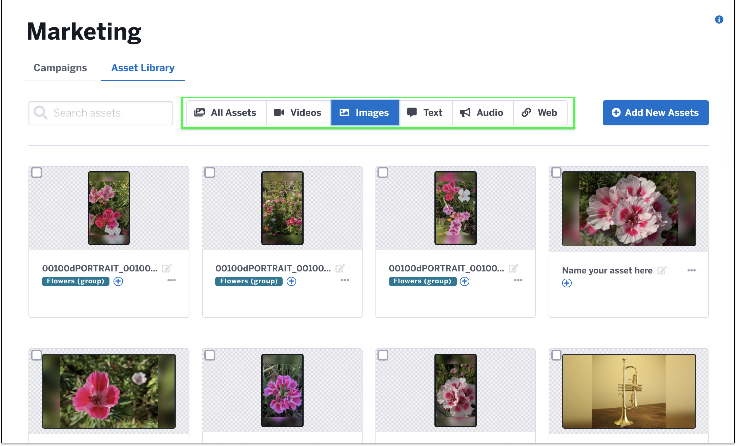Click the Marketing page heading

pos(84,32)
